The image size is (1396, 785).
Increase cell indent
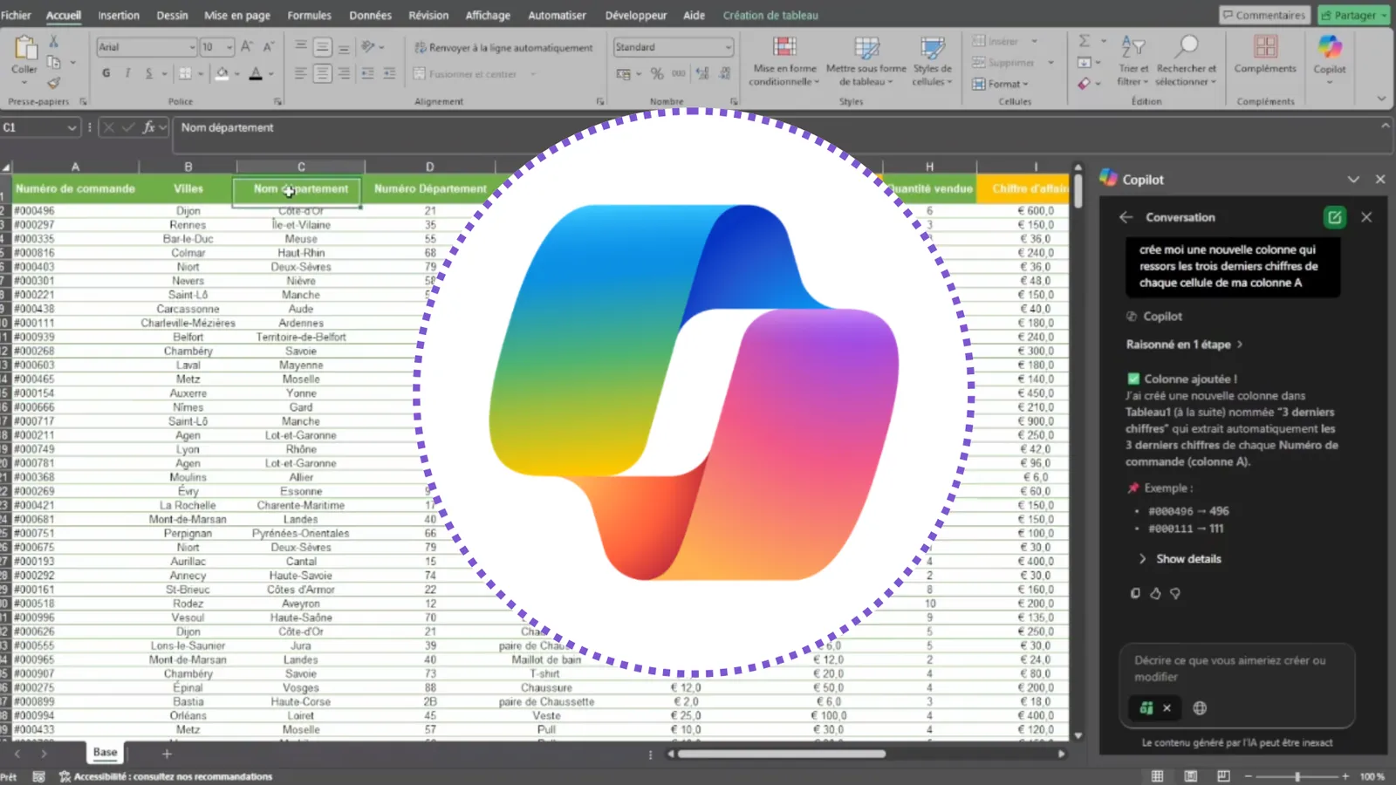[389, 73]
